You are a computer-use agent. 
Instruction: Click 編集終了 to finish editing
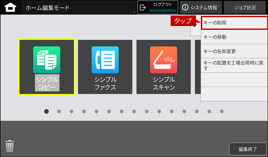click(248, 149)
